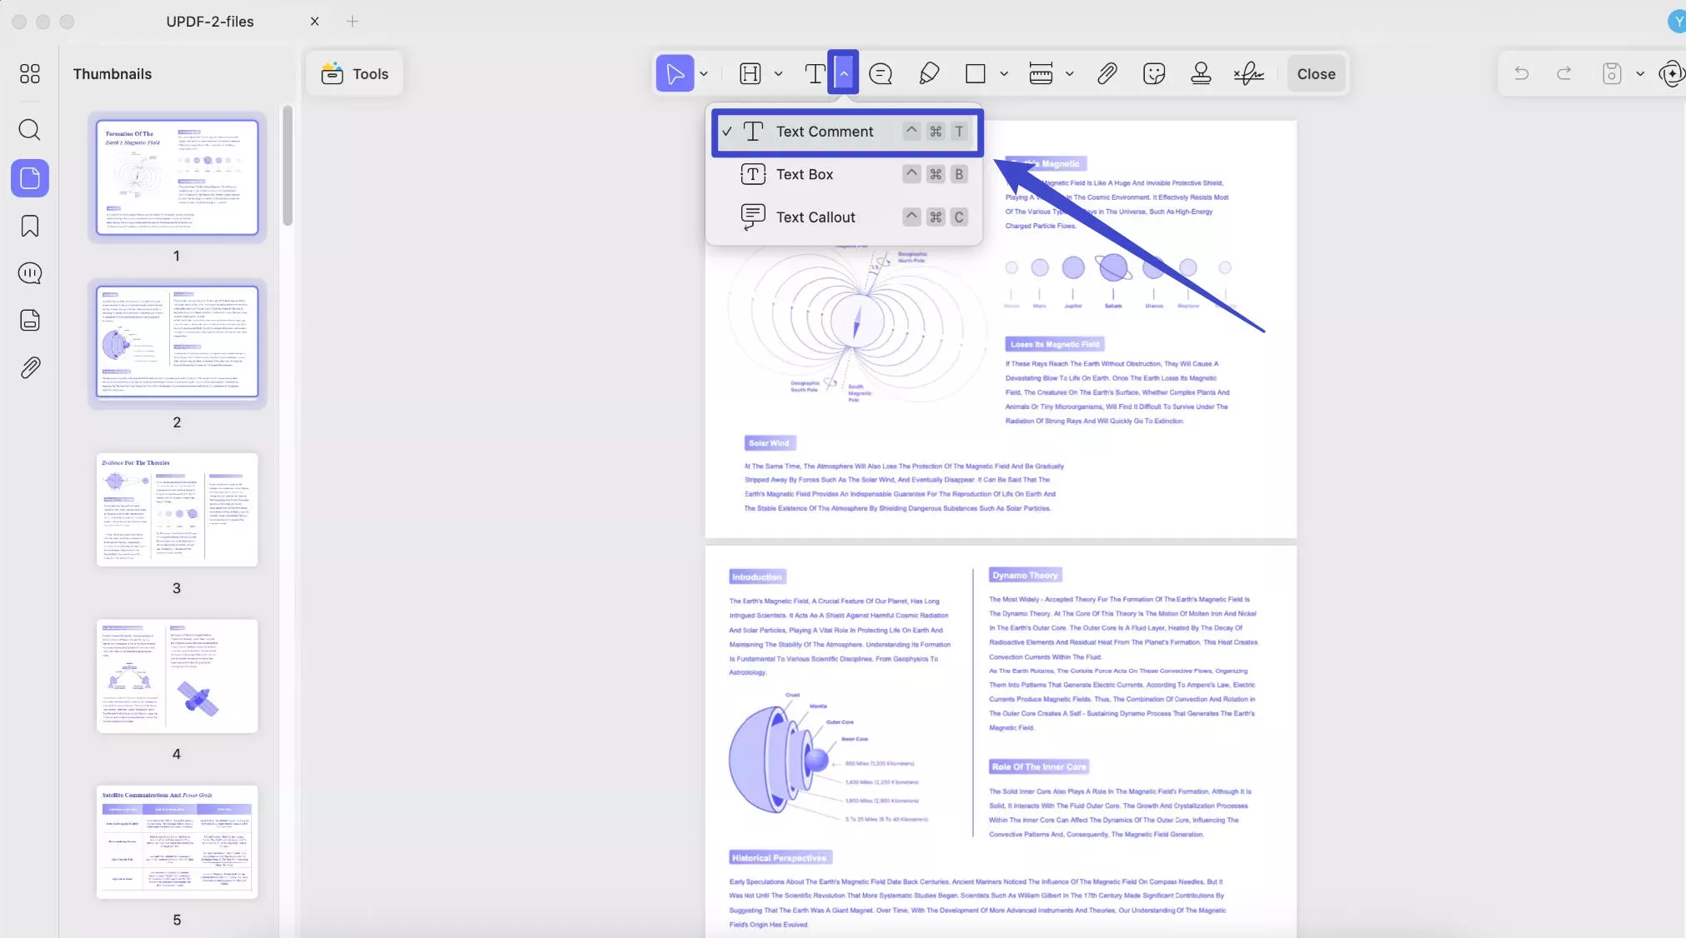The height and width of the screenshot is (938, 1686).
Task: Open the AI assistant
Action: tap(1673, 73)
